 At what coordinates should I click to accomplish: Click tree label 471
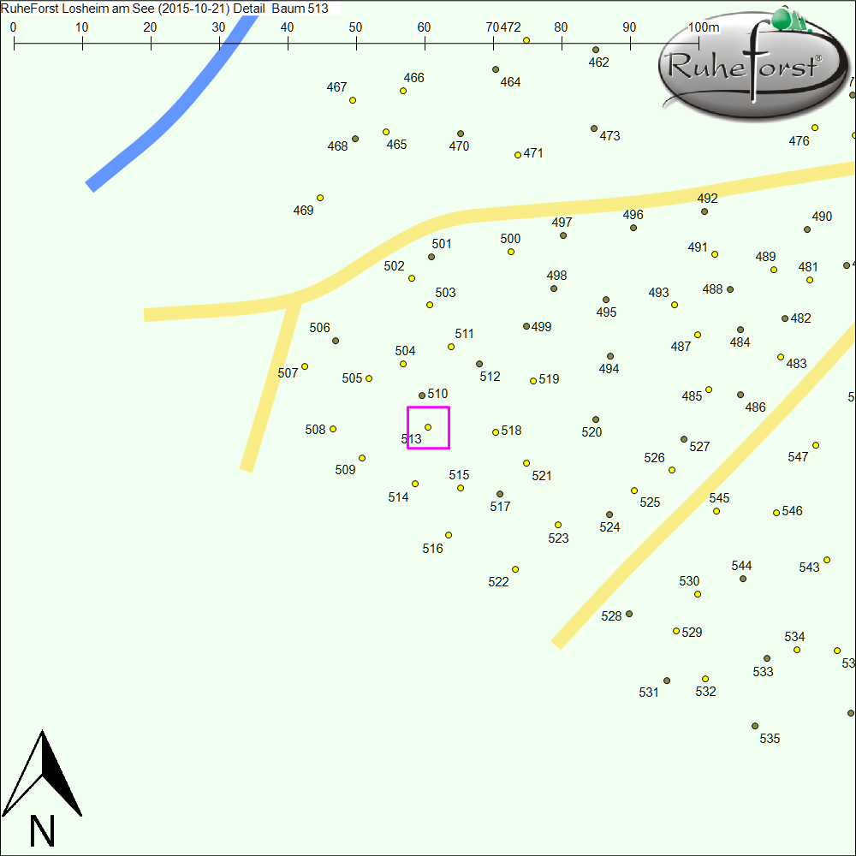(533, 153)
